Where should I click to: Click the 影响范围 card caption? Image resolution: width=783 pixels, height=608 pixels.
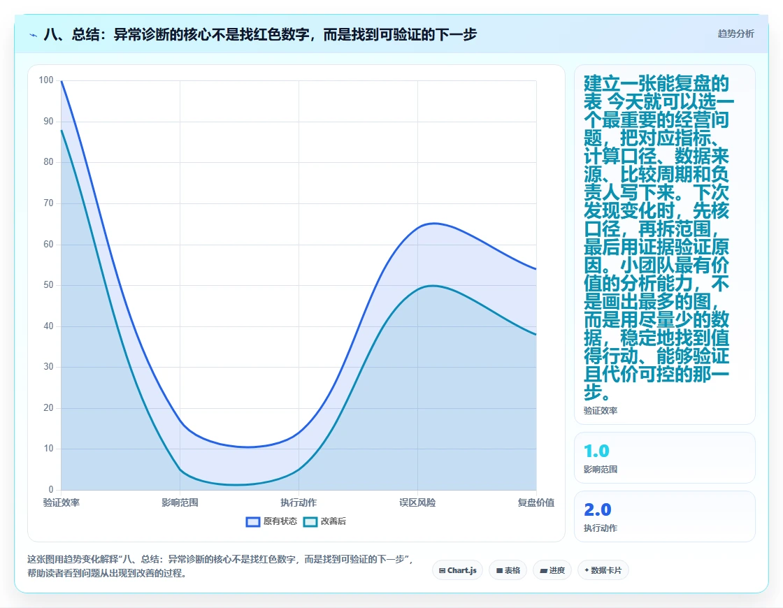tap(601, 469)
